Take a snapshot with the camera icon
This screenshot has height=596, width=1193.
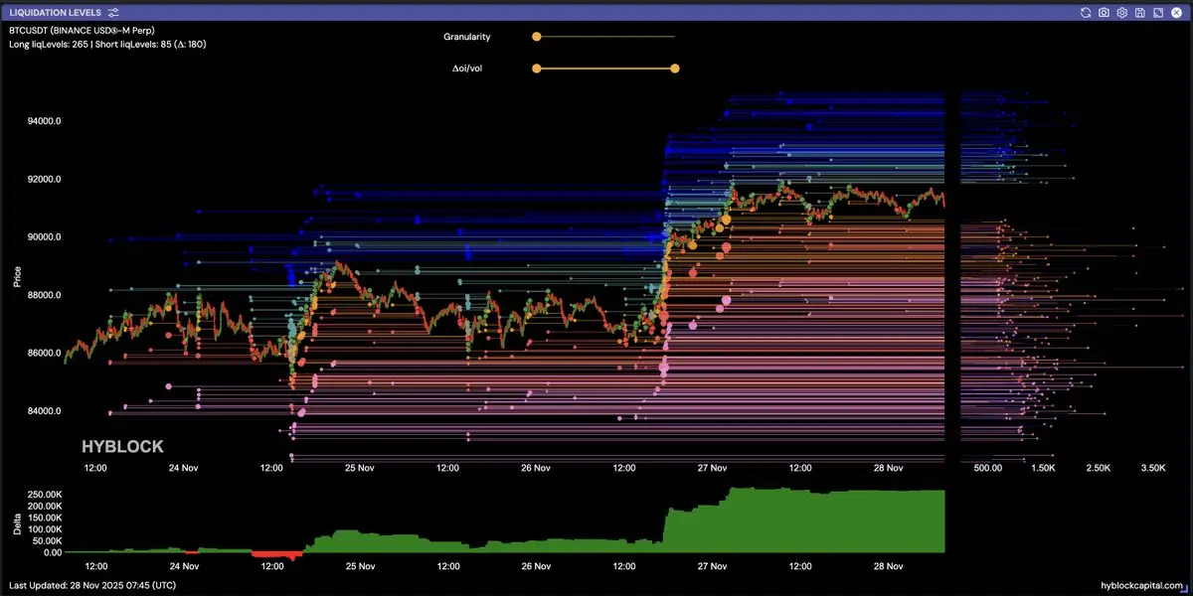tap(1105, 12)
